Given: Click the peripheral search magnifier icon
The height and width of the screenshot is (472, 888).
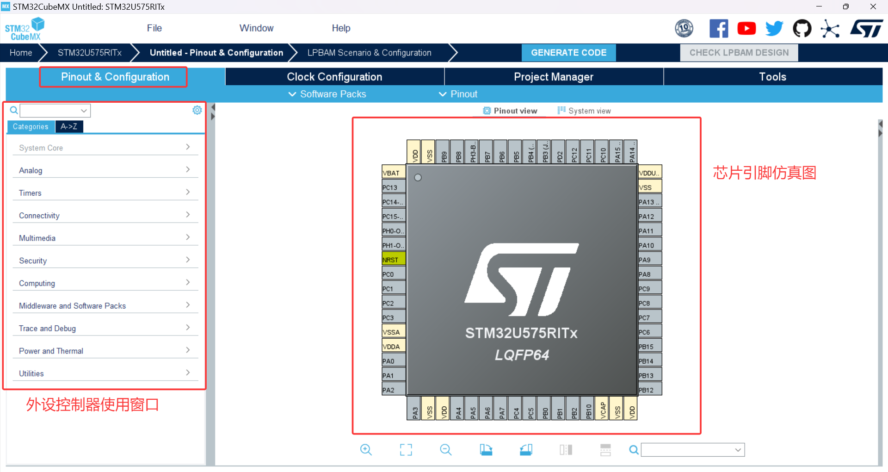Looking at the screenshot, I should (14, 110).
